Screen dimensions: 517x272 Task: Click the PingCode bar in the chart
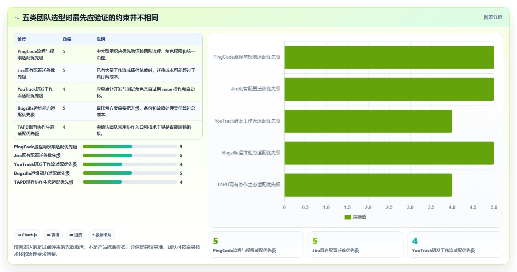pyautogui.click(x=389, y=57)
